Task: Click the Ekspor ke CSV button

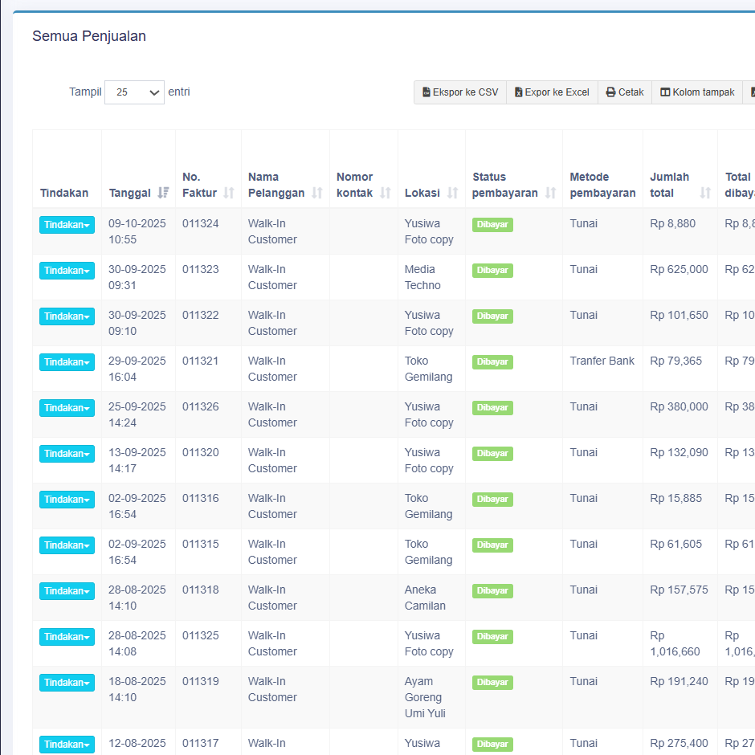Action: (x=460, y=92)
